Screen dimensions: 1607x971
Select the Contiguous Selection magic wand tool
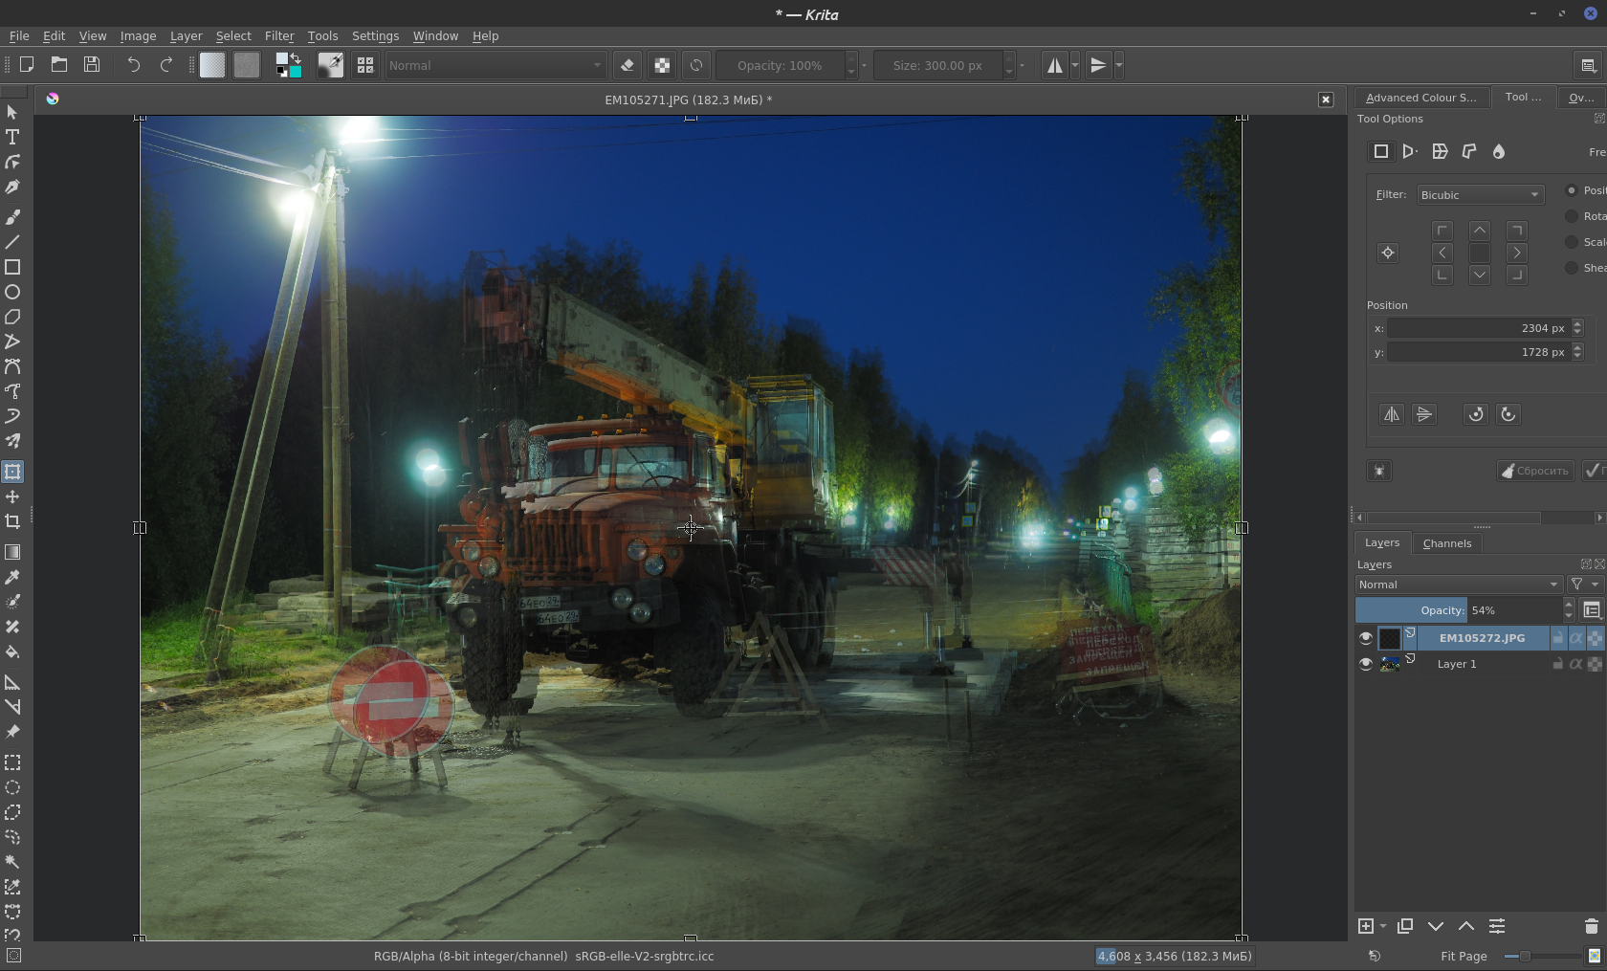click(12, 862)
